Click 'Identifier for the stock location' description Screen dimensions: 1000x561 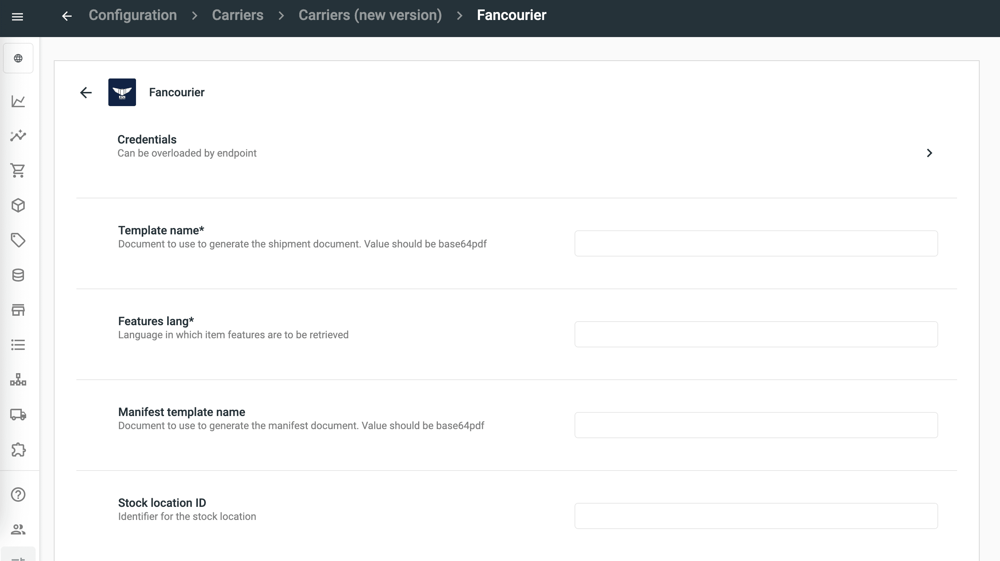click(187, 516)
